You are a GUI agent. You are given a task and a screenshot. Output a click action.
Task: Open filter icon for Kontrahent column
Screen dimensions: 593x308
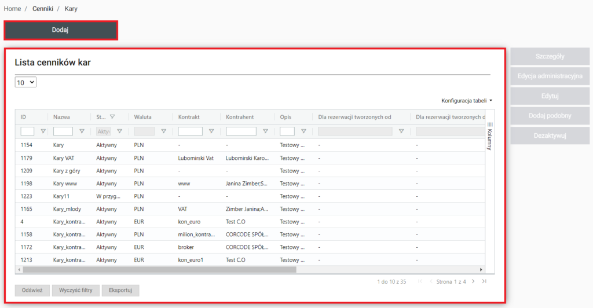pyautogui.click(x=265, y=131)
